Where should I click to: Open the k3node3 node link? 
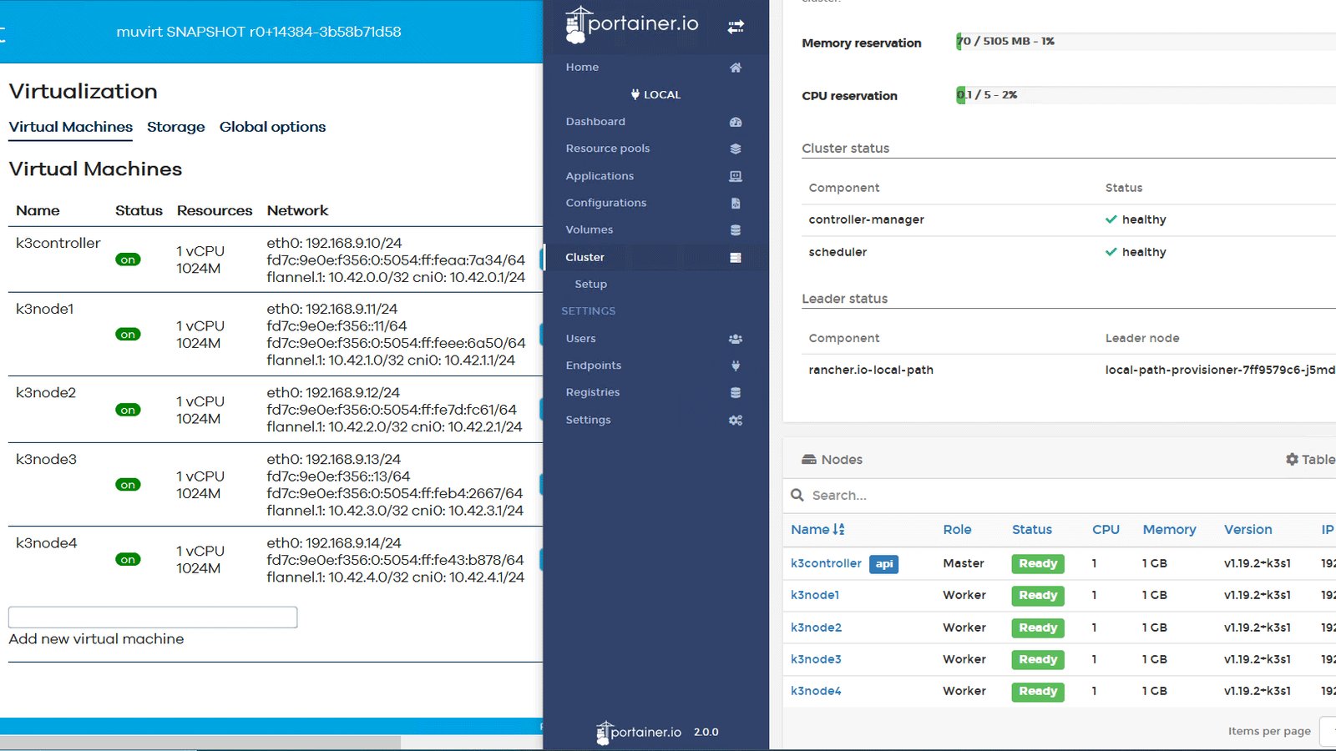[816, 659]
